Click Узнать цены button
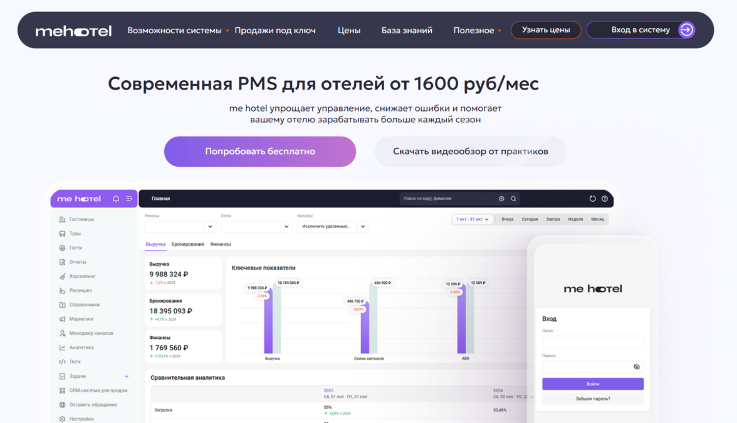Image resolution: width=737 pixels, height=423 pixels. click(546, 30)
